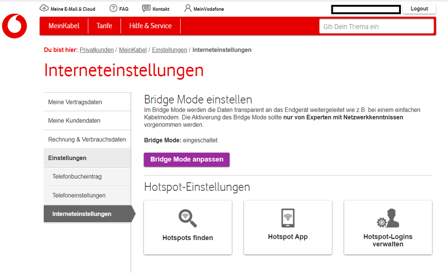Viewport: 448px width, 279px height.
Task: Click the Vodafone logo
Action: tap(14, 26)
